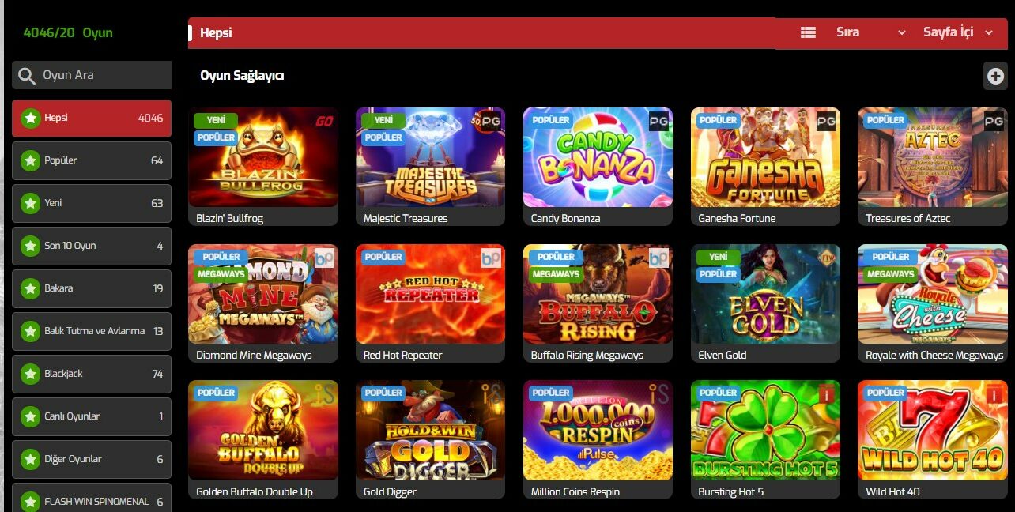Launch the Candy Bonanza game thumbnail
Image resolution: width=1015 pixels, height=512 pixels.
point(598,157)
